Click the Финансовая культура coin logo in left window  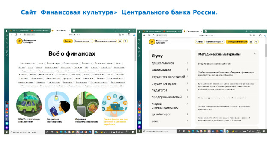19,41
